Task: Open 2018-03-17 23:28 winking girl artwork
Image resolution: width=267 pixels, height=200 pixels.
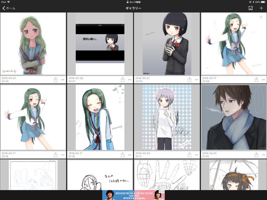Action: pyautogui.click(x=234, y=44)
